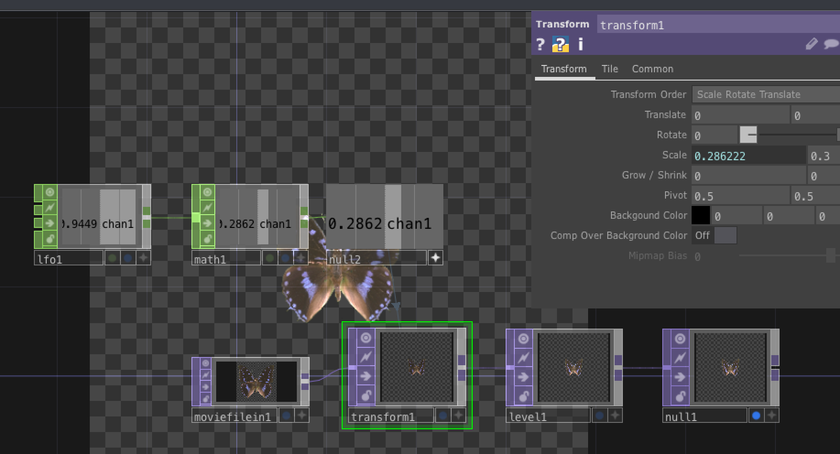Open the Transform Order dropdown
840x454 pixels.
[766, 95]
